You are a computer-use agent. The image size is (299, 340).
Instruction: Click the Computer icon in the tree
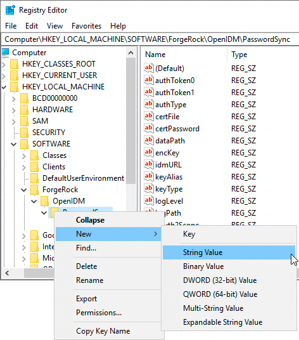click(x=5, y=53)
